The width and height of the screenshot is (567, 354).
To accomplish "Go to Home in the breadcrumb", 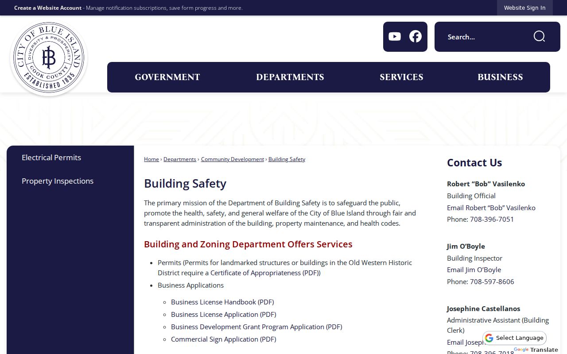I will click(151, 159).
